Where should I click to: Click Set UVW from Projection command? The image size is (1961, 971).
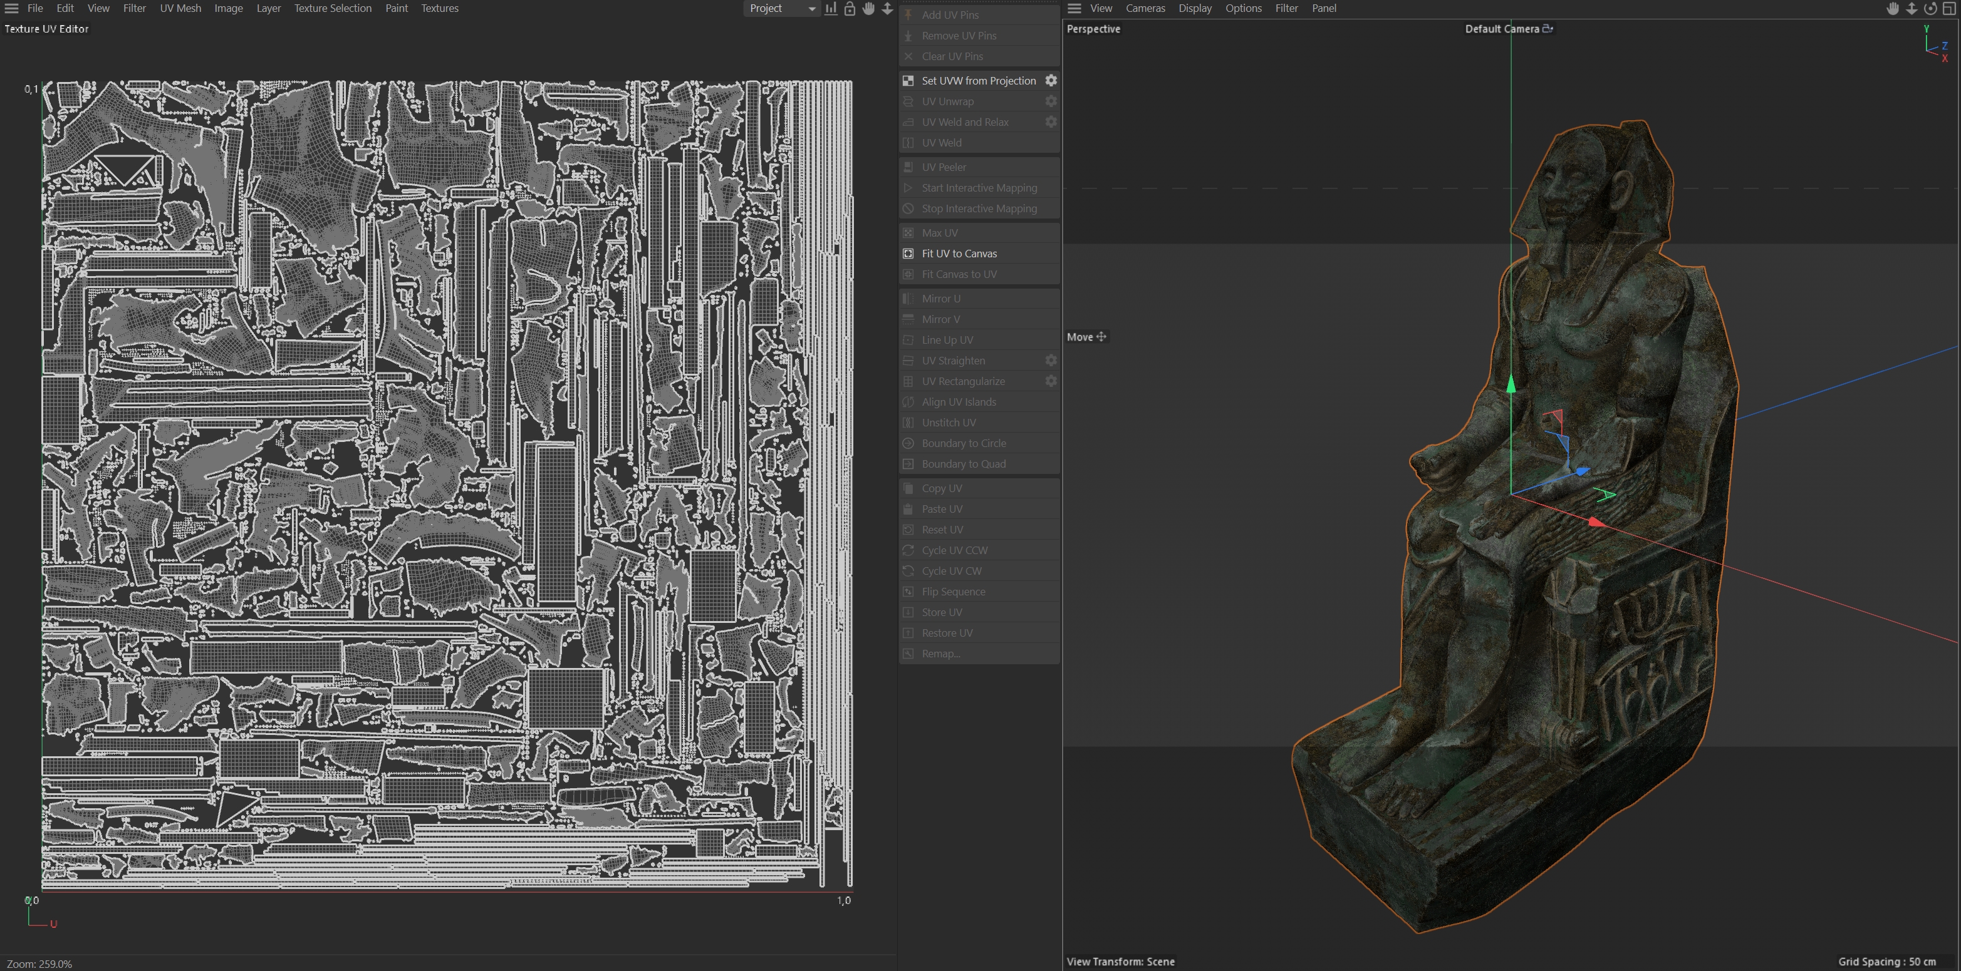pos(978,81)
